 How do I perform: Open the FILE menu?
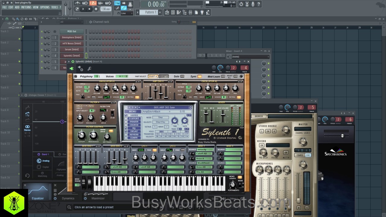tap(5, 7)
